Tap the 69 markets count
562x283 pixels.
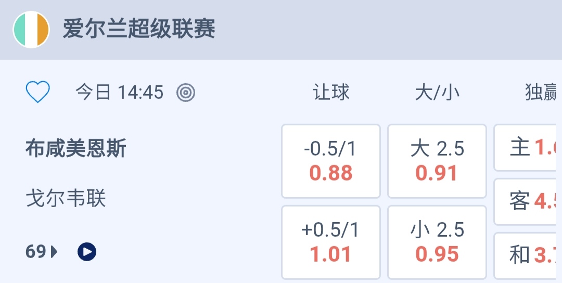click(x=36, y=252)
